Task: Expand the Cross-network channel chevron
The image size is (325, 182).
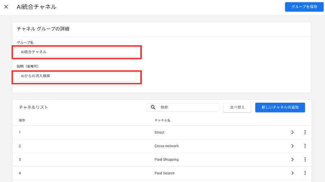Action: (292, 146)
